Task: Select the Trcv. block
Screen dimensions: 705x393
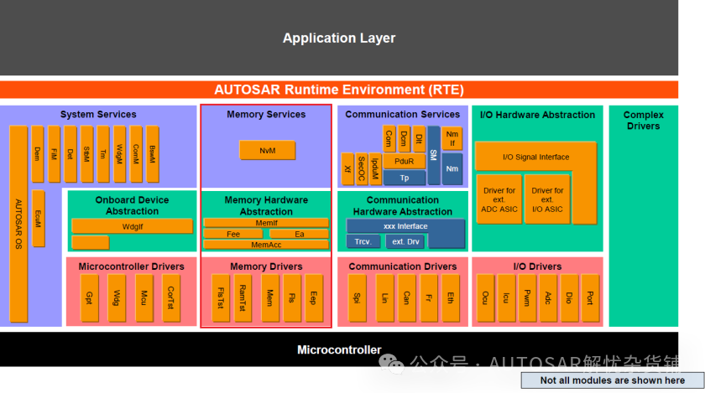Action: pyautogui.click(x=363, y=241)
